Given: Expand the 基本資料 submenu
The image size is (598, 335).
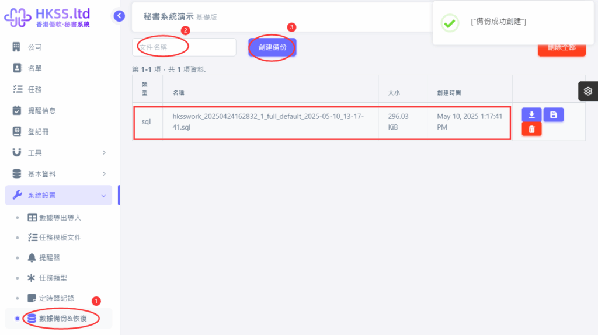Looking at the screenshot, I should [x=58, y=174].
